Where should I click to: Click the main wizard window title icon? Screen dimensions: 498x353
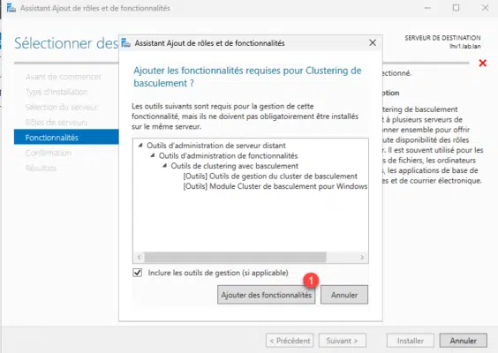[11, 8]
